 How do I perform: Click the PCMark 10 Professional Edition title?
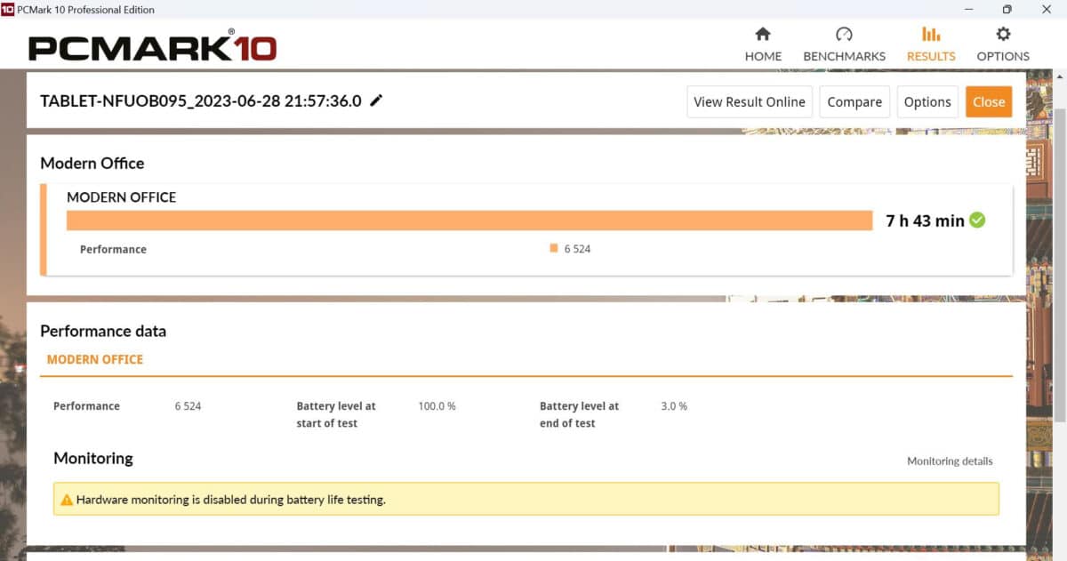pyautogui.click(x=86, y=9)
